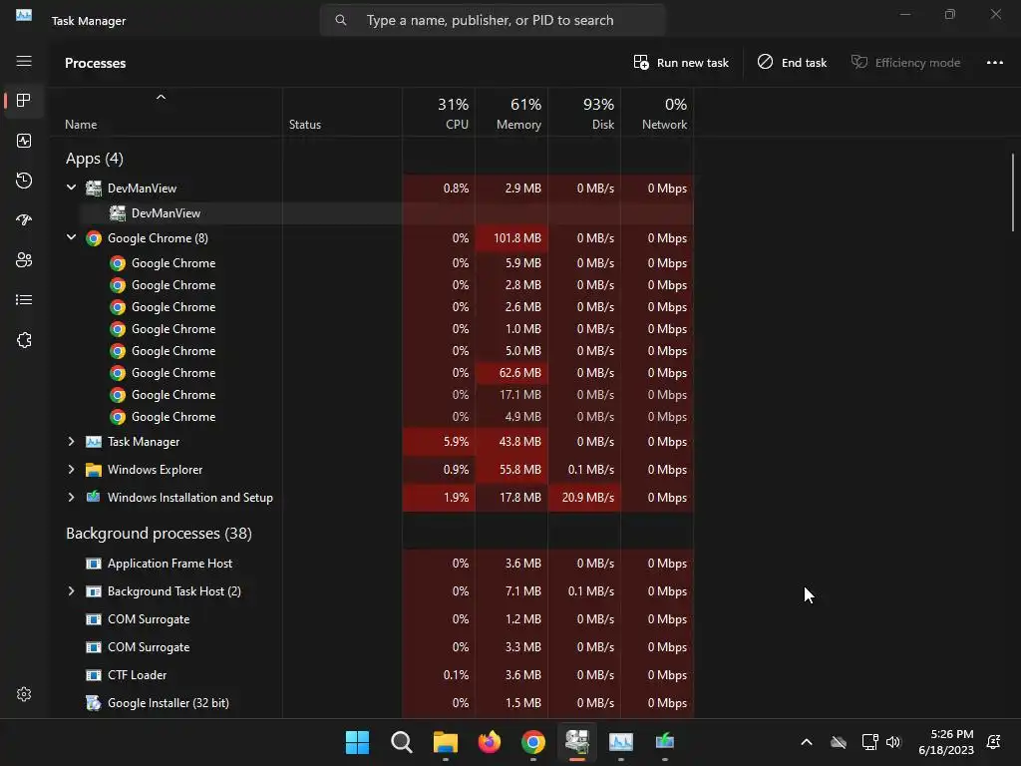1021x766 pixels.
Task: Click Run new task
Action: coord(681,63)
